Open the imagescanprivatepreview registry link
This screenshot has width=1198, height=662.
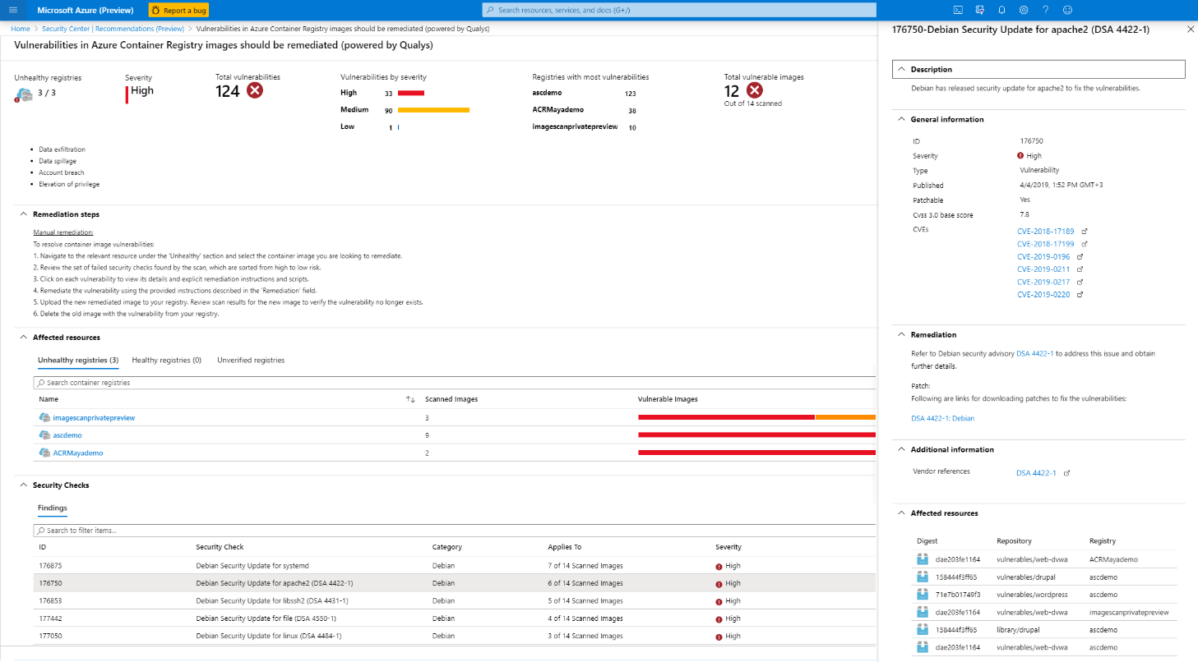tap(94, 418)
